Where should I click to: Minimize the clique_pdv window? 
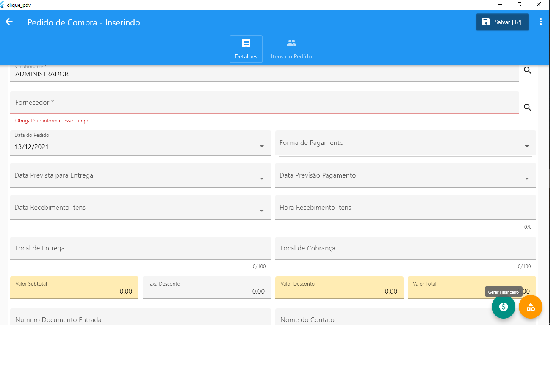click(x=500, y=4)
